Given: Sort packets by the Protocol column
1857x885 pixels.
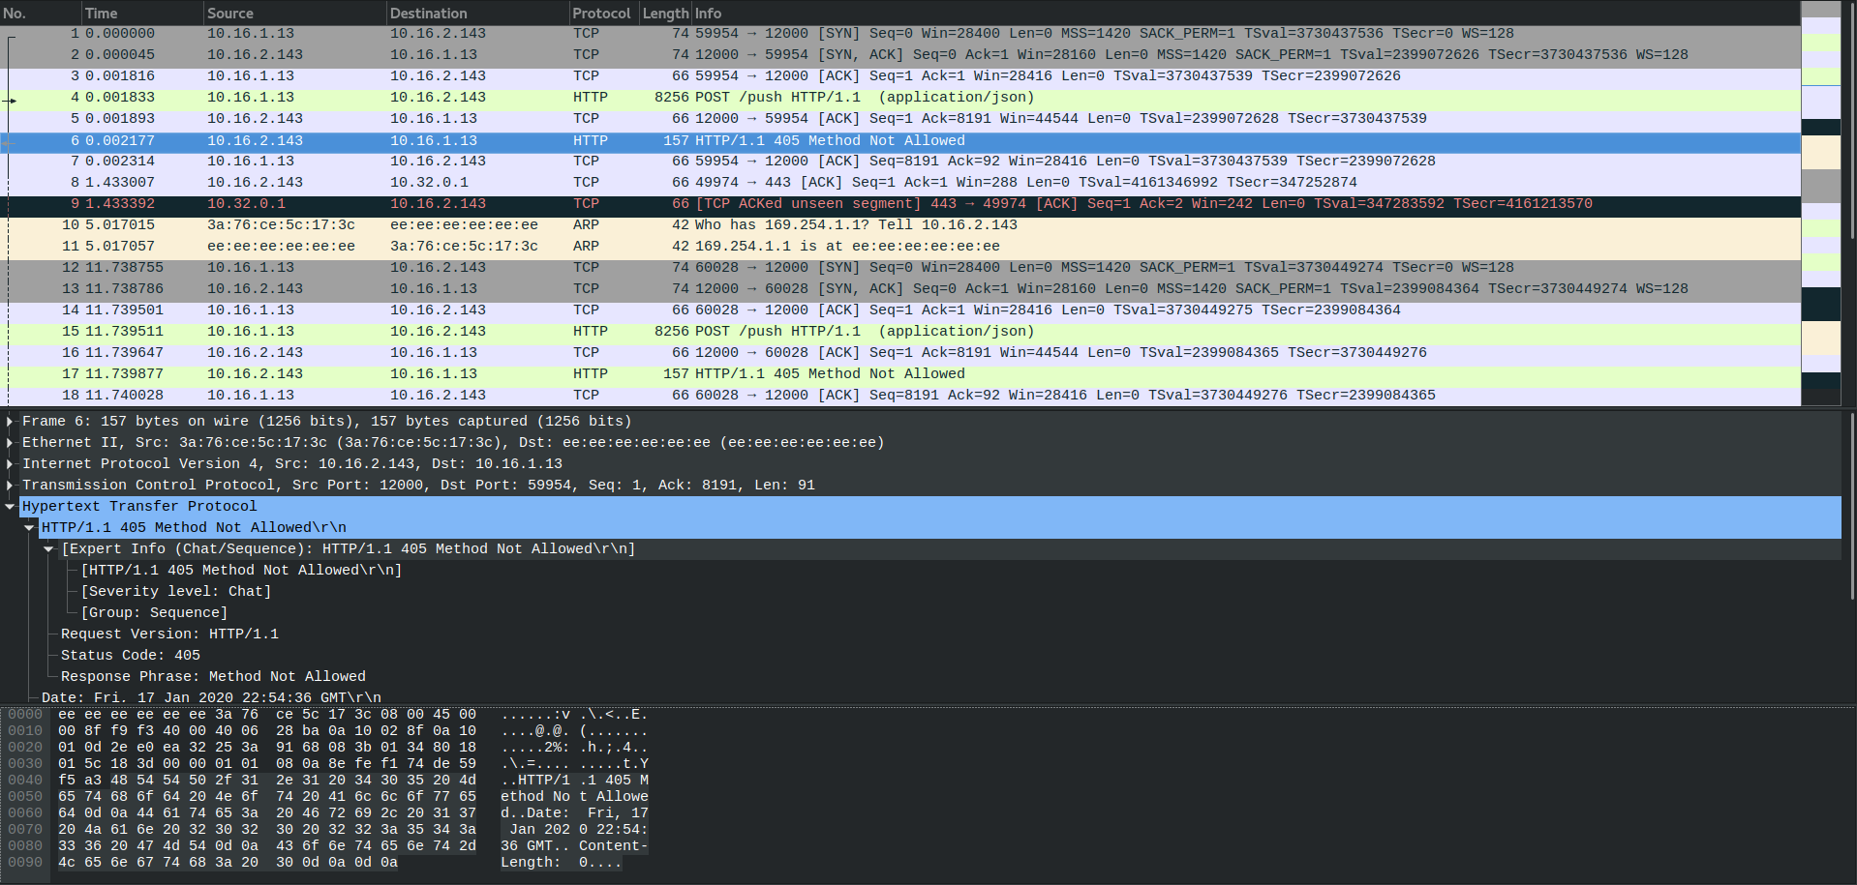Looking at the screenshot, I should (602, 13).
